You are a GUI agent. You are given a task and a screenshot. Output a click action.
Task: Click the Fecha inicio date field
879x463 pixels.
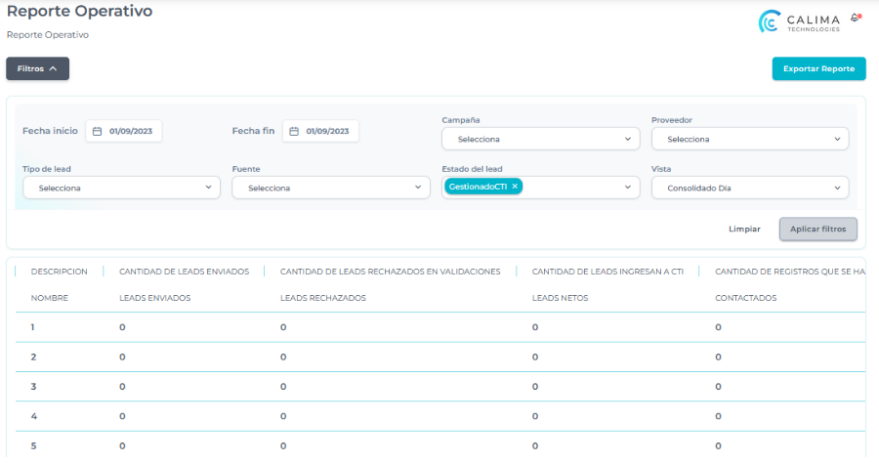(x=131, y=131)
